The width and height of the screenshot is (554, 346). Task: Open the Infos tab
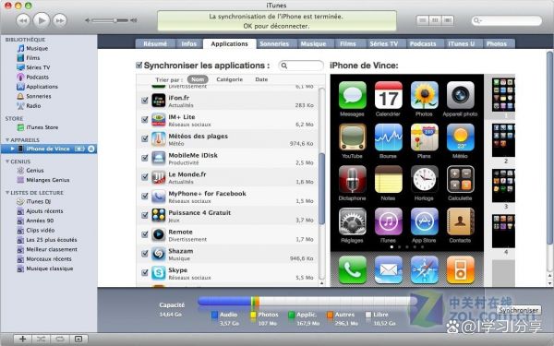pyautogui.click(x=189, y=43)
